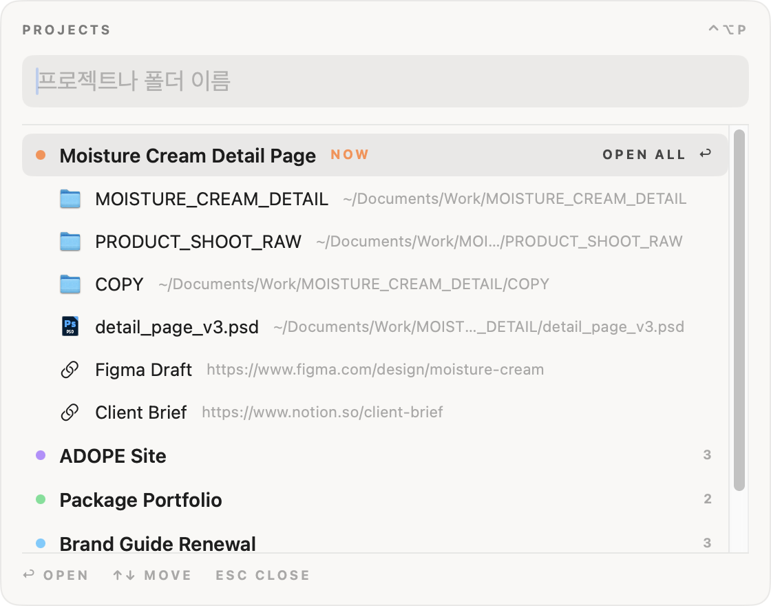Expand the Package Portfolio project
Screen dimensions: 771x606
[x=374, y=500]
